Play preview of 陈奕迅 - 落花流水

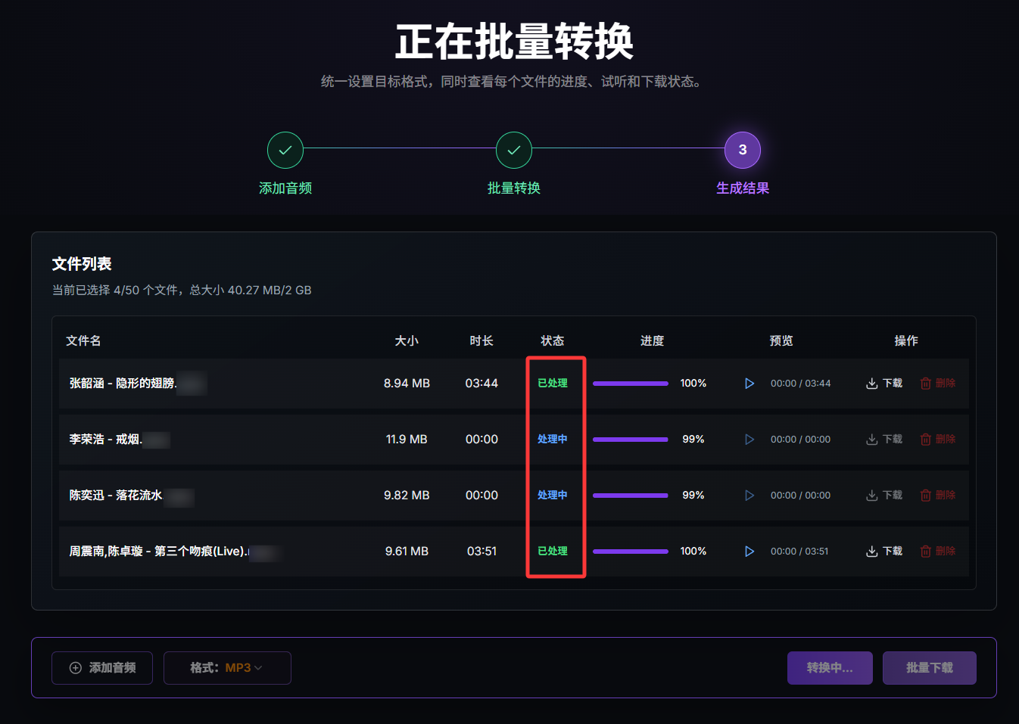[x=749, y=496]
